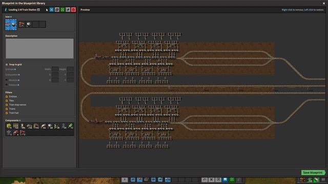The height and width of the screenshot is (184, 328).
Task: Choose the first icon slot with train stop
Action: [22, 25]
